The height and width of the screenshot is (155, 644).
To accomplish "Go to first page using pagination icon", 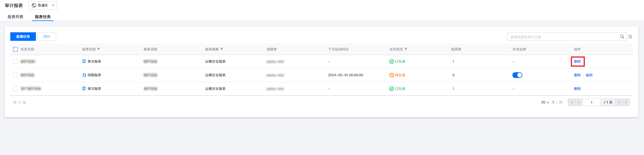I will [571, 102].
